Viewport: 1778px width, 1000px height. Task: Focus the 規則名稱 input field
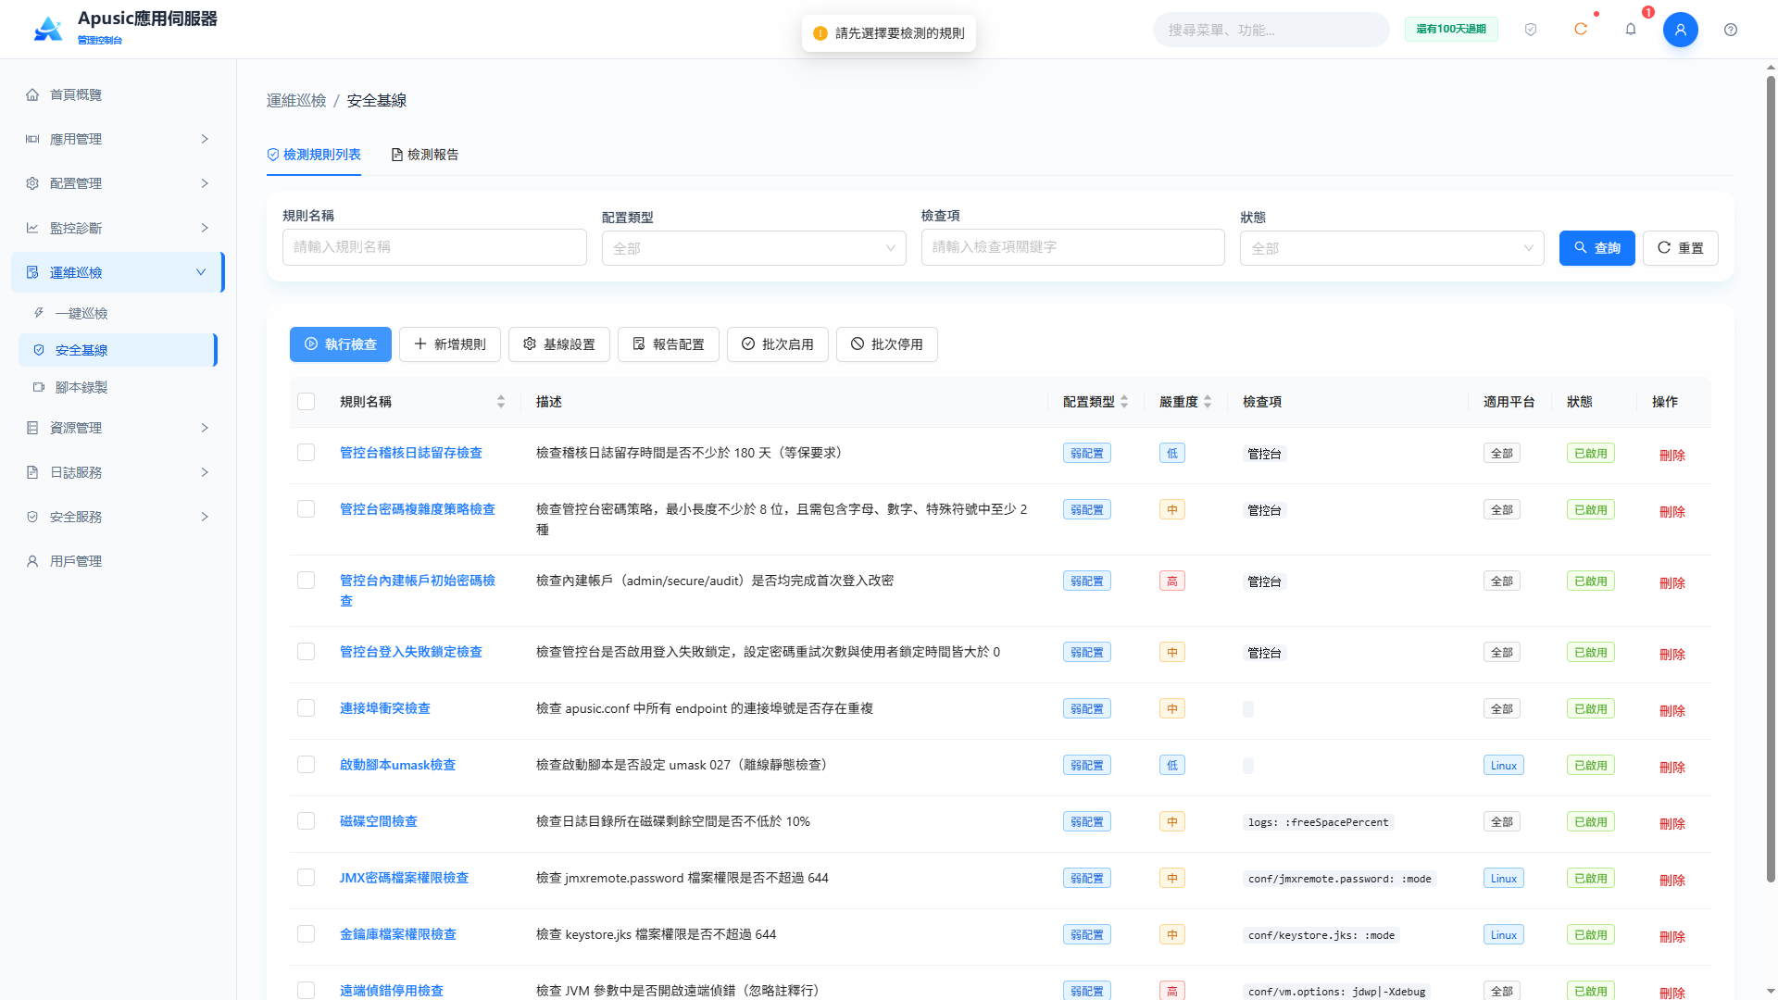click(434, 247)
